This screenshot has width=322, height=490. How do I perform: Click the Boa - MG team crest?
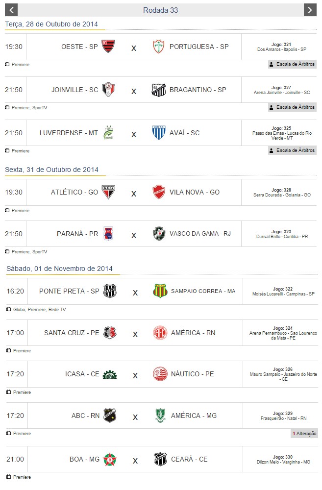click(x=110, y=460)
